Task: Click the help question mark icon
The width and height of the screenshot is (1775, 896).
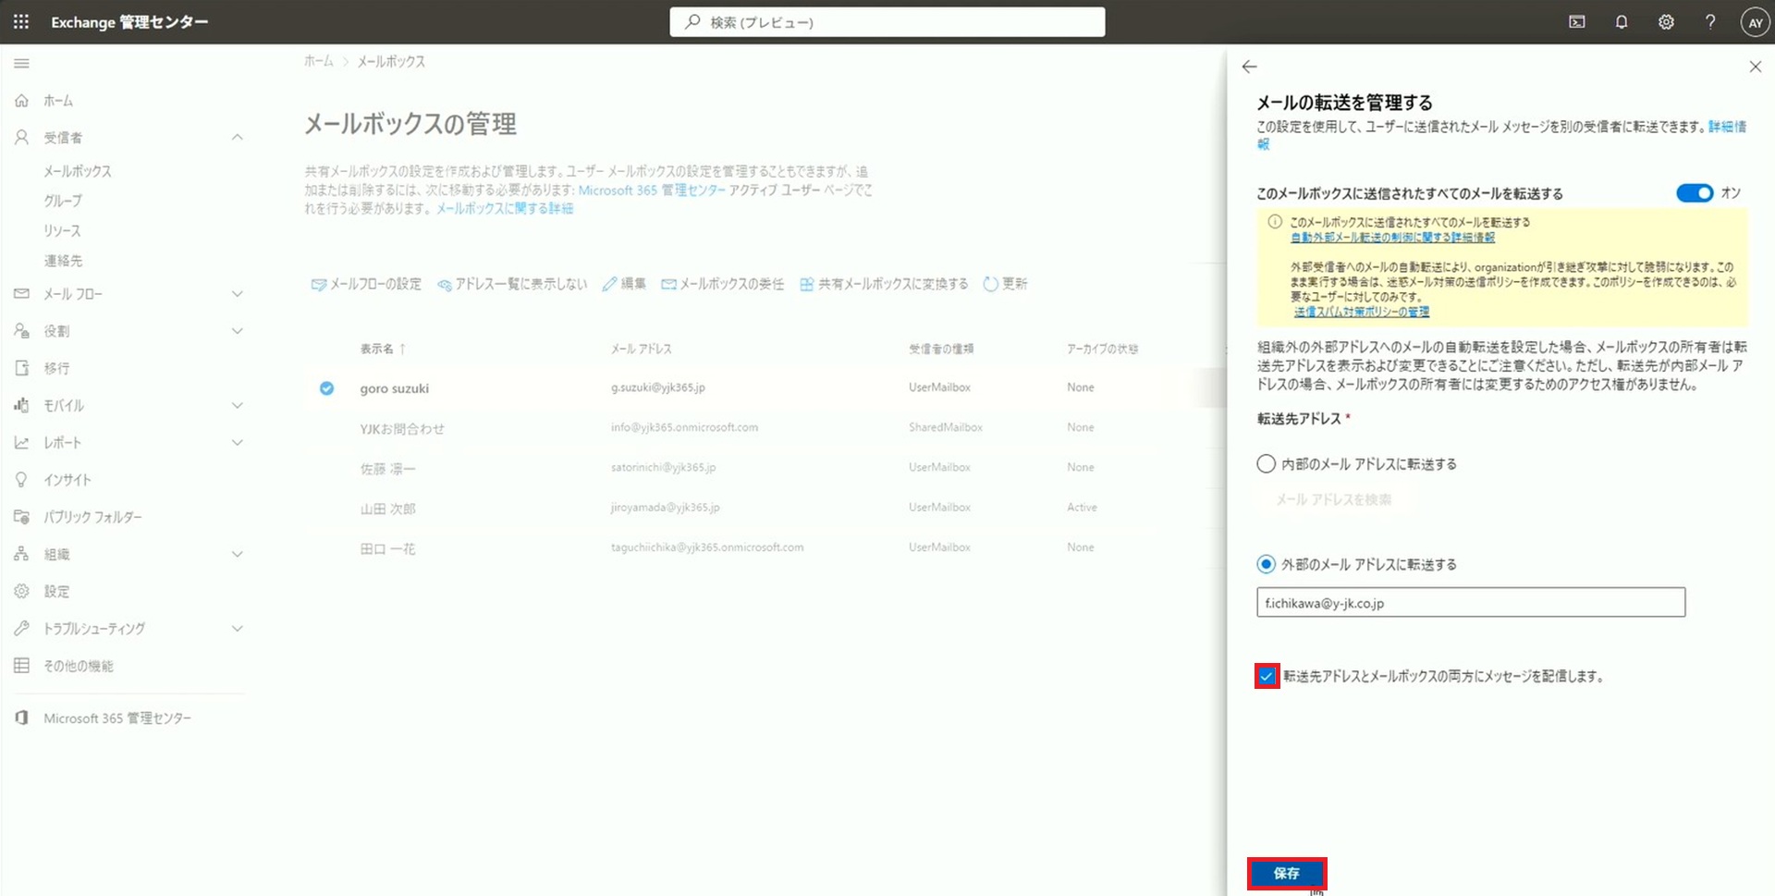Action: [x=1709, y=22]
